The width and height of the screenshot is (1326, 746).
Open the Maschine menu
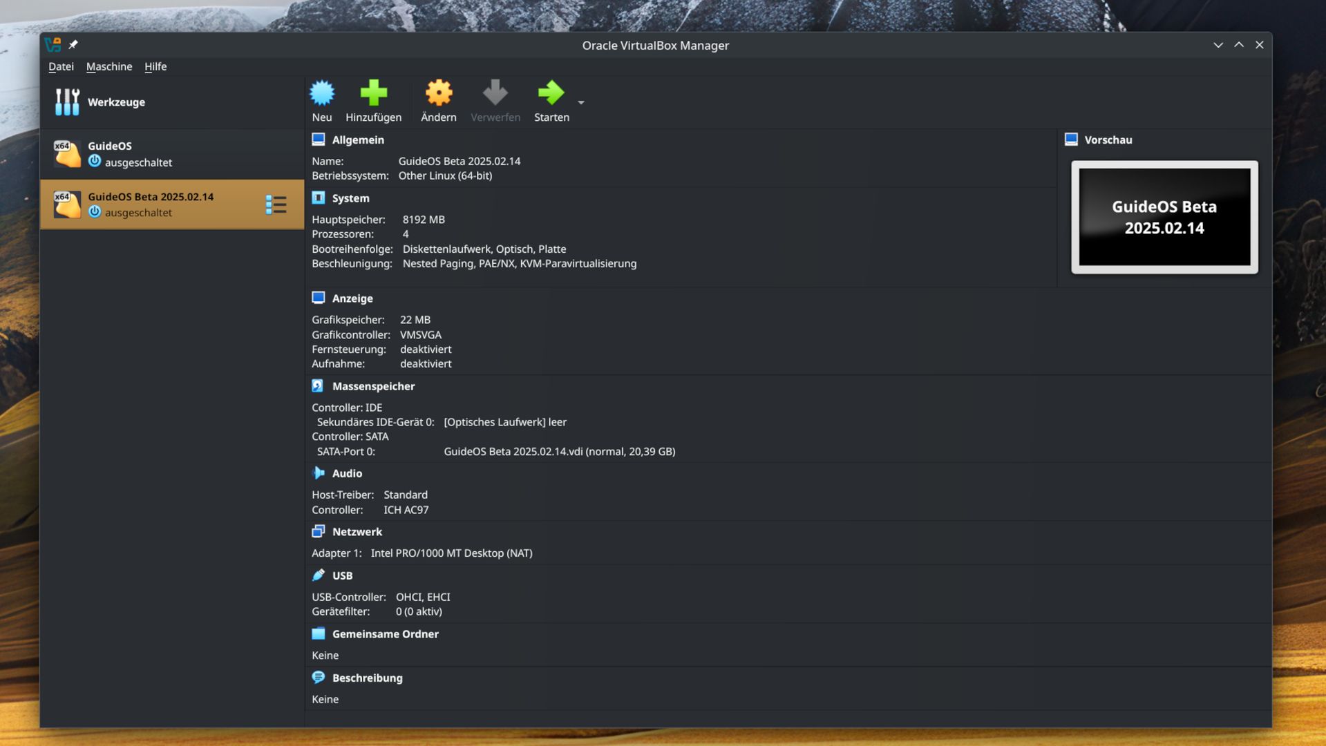[109, 66]
